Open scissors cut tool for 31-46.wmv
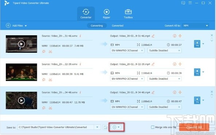The width and height of the screenshot is (216, 135). 50,52
